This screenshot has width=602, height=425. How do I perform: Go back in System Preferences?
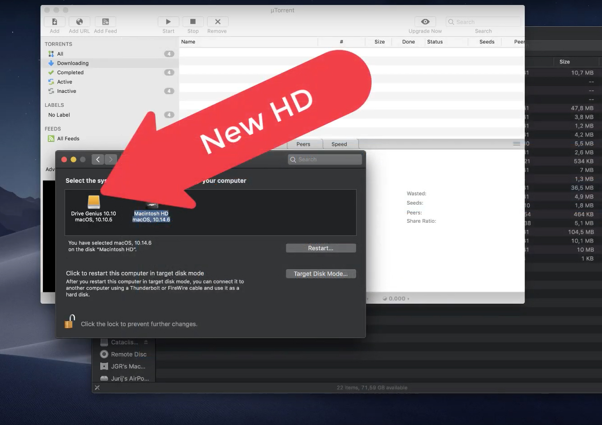click(x=98, y=159)
